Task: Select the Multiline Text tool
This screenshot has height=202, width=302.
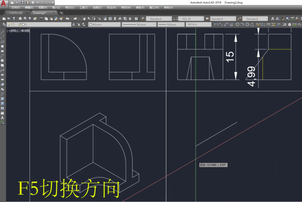Action: [x=2, y=118]
